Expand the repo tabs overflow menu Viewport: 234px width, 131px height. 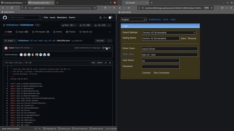pos(110,32)
